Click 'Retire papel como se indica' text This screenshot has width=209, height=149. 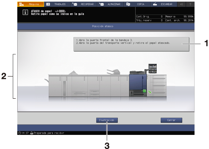point(57,14)
